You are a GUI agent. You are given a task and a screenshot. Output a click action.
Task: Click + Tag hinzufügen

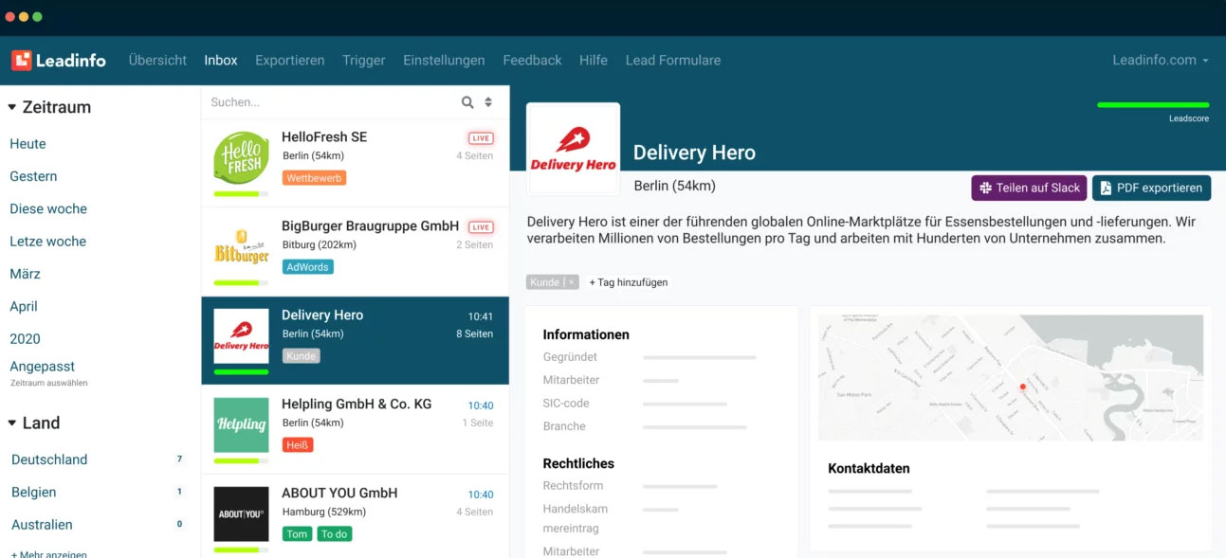click(629, 282)
